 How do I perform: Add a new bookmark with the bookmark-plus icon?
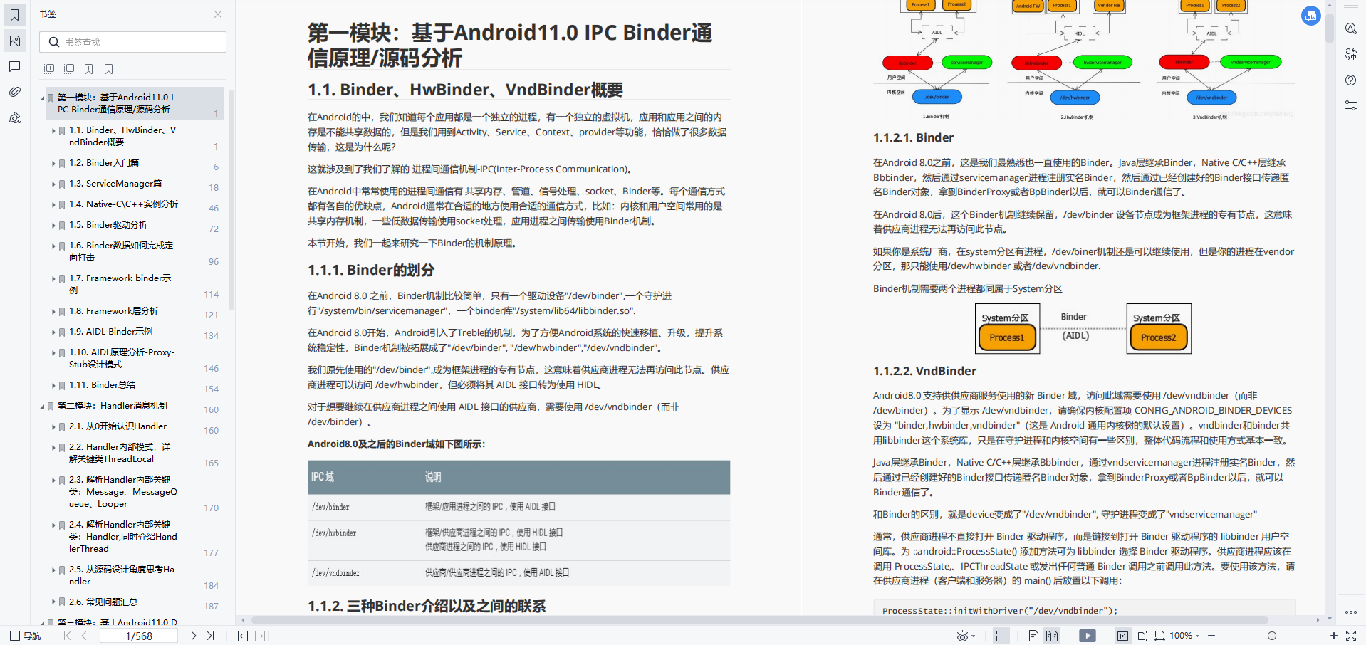(88, 68)
